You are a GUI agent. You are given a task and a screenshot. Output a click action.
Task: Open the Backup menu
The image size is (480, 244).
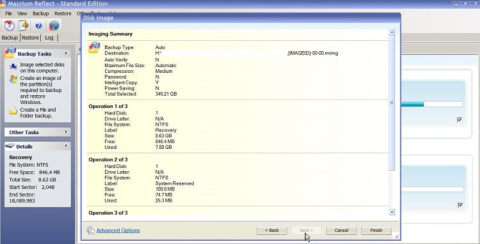tap(41, 13)
